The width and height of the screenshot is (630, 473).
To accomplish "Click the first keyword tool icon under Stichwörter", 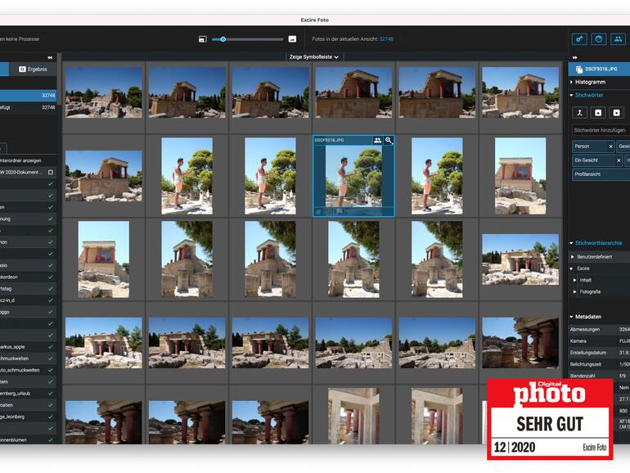I will [580, 113].
